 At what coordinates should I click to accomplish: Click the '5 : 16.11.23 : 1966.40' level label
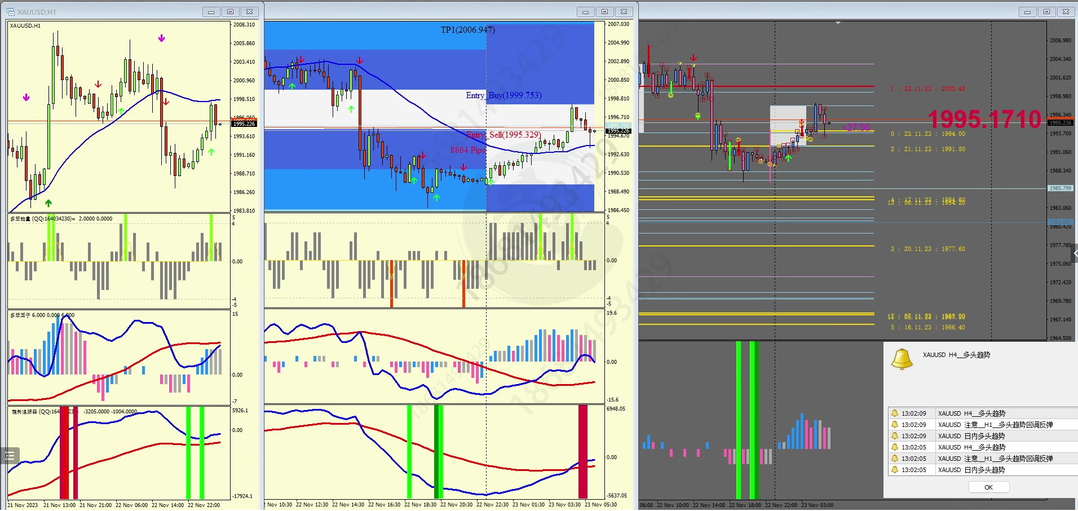(x=927, y=327)
